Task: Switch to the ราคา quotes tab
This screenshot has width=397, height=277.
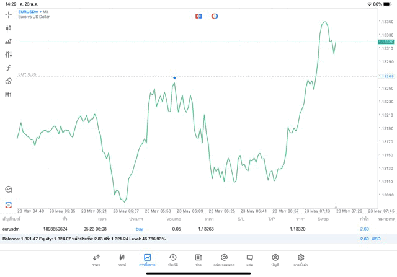Action: coord(96,260)
